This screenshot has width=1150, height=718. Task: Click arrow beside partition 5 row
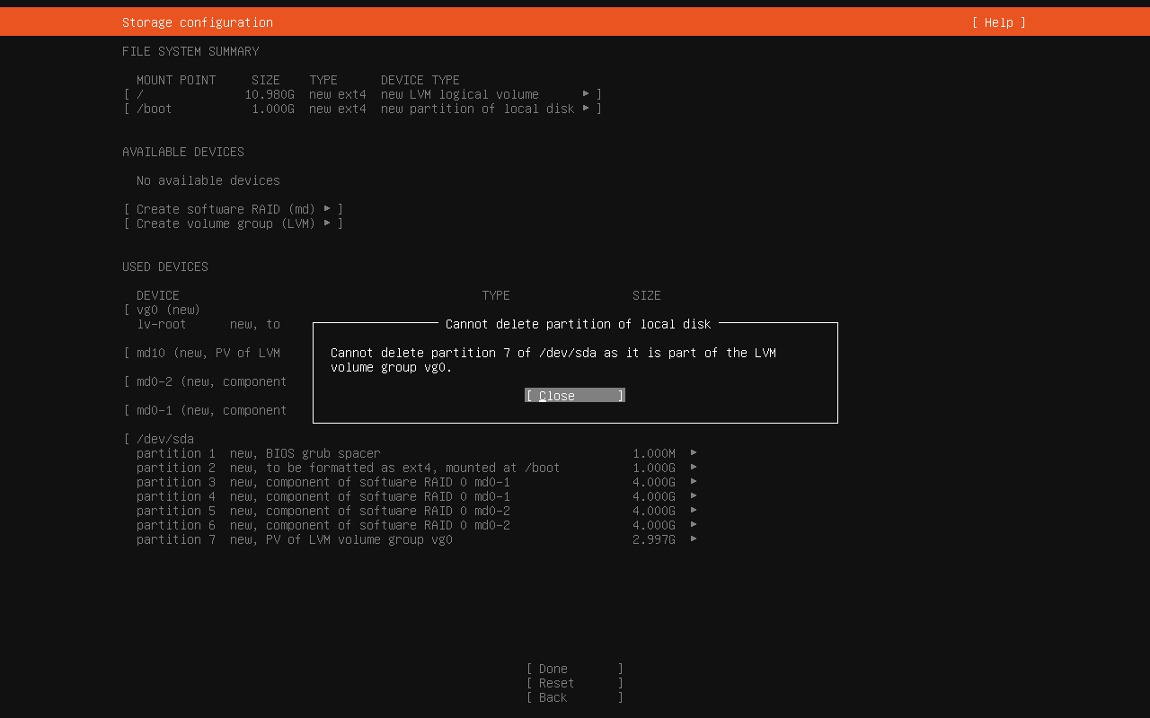(694, 511)
